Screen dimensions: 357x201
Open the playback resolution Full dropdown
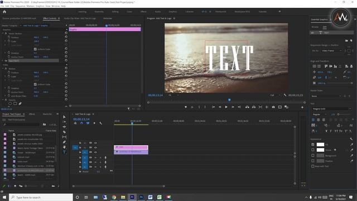[x=275, y=95]
